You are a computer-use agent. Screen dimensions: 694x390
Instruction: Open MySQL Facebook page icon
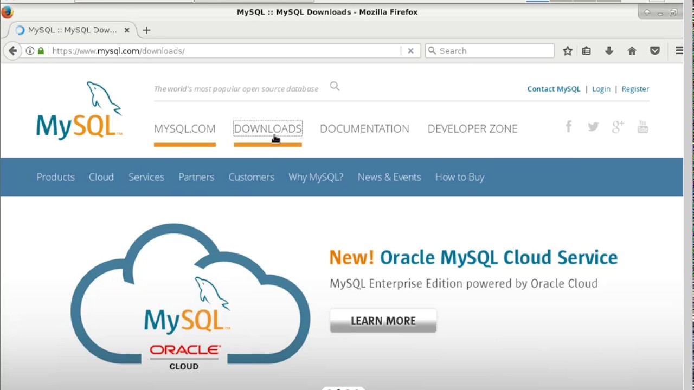(x=568, y=127)
